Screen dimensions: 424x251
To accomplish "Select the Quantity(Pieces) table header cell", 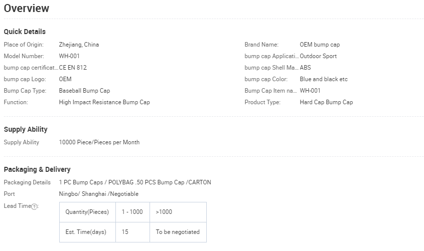I will [87, 212].
